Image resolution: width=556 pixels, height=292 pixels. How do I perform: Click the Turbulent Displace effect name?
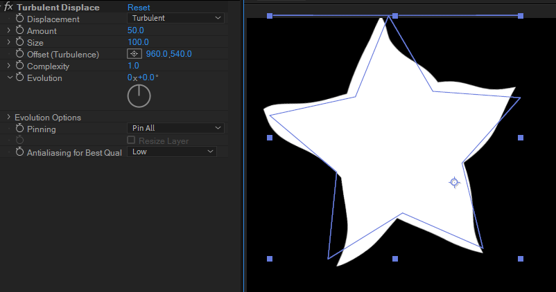(x=58, y=8)
